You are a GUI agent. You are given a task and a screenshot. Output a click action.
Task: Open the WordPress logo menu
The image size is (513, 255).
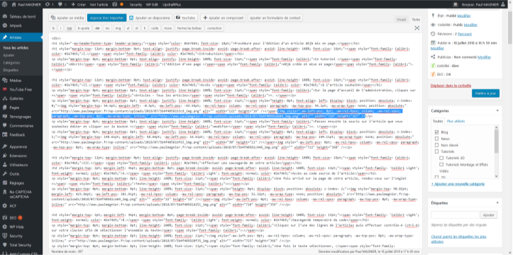[x=4, y=4]
